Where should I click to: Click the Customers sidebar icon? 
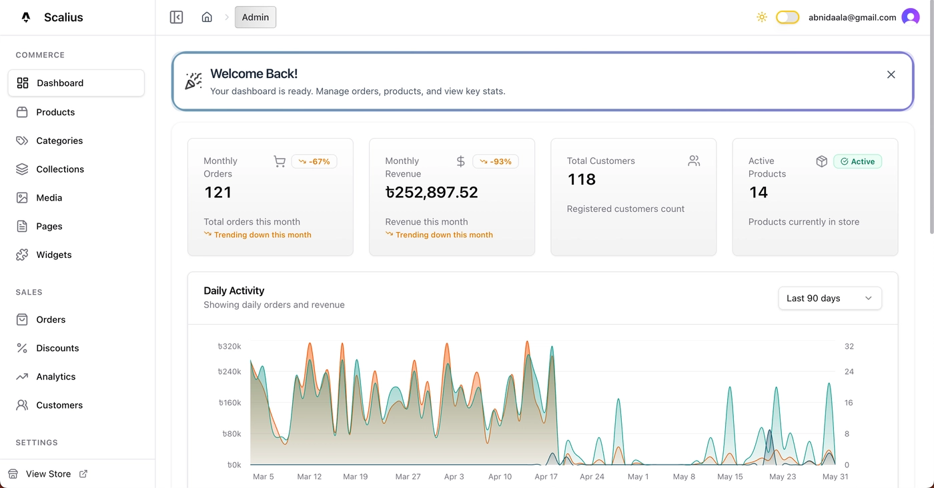tap(22, 405)
